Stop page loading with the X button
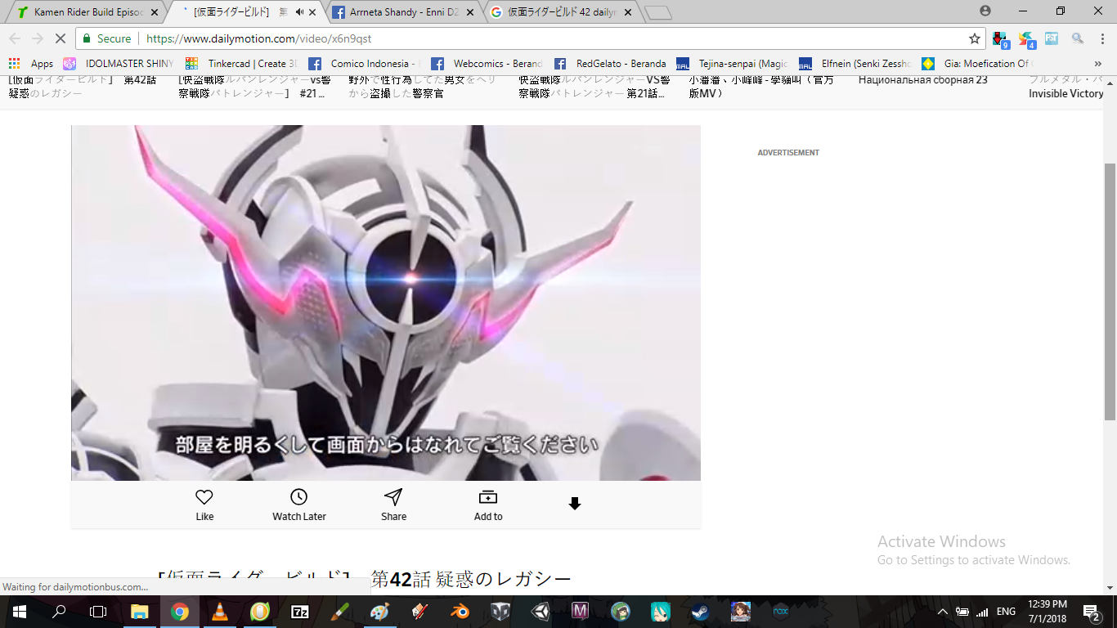 pos(60,38)
